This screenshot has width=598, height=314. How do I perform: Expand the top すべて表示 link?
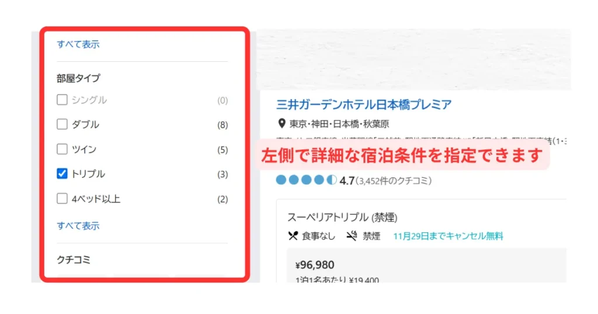(78, 44)
